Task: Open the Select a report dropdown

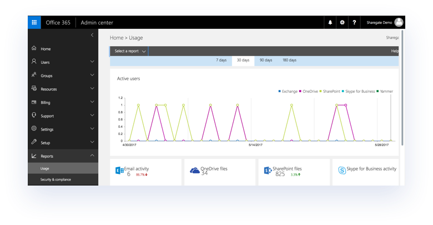Action: pos(129,51)
